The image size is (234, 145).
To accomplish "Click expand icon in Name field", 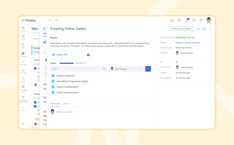I will coord(104,69).
